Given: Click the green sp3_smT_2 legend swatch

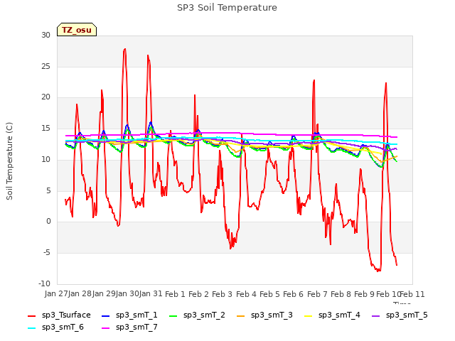Looking at the screenshot, I should coord(173,315).
